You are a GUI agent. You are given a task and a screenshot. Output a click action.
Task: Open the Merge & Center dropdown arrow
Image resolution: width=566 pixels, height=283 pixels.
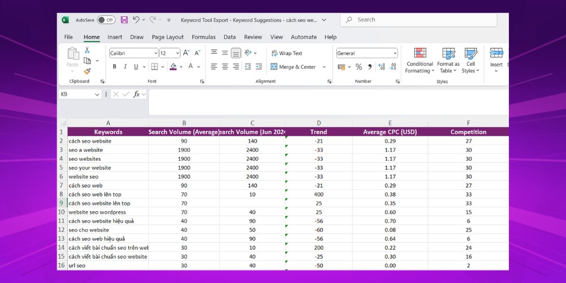click(x=324, y=67)
